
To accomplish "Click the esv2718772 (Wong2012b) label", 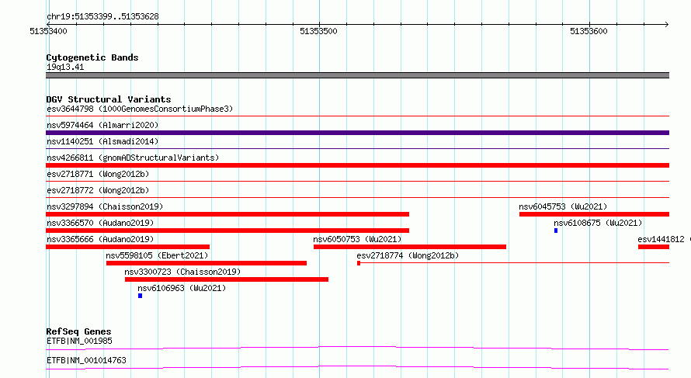I will [98, 190].
